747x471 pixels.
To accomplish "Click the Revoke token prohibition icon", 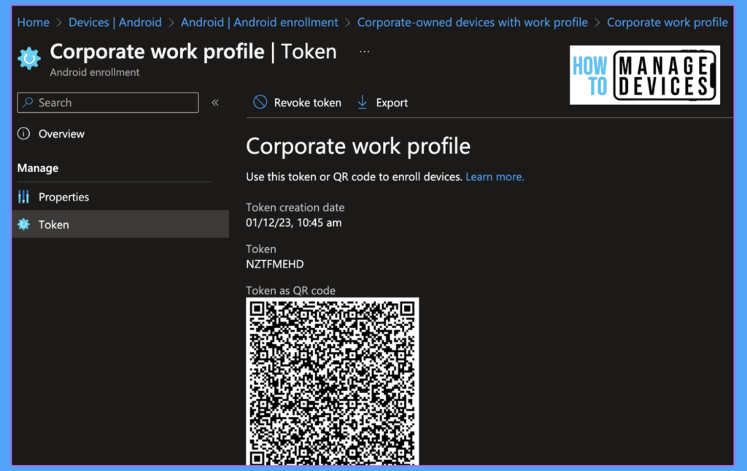I will coord(260,102).
